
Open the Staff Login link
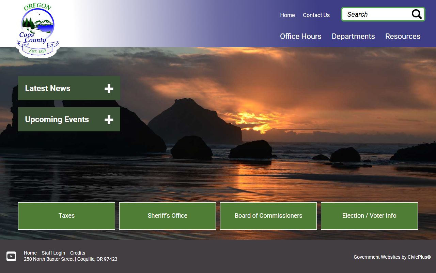[x=53, y=253]
